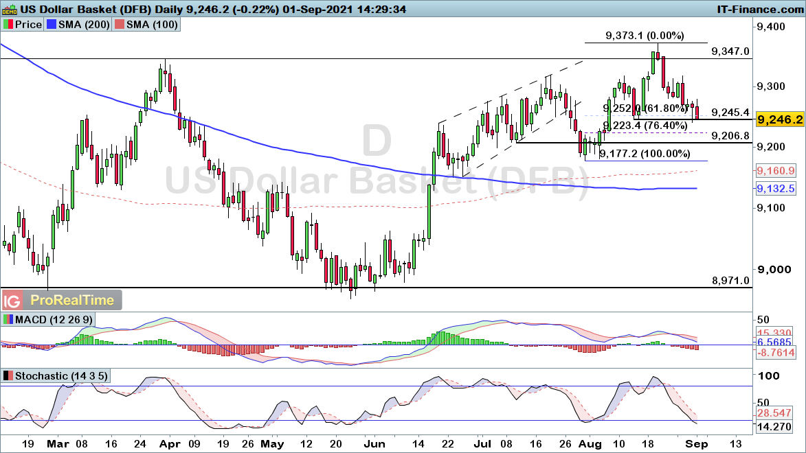Click the 9,347.0 horizontal line label
This screenshot has height=453, width=806.
tap(730, 51)
